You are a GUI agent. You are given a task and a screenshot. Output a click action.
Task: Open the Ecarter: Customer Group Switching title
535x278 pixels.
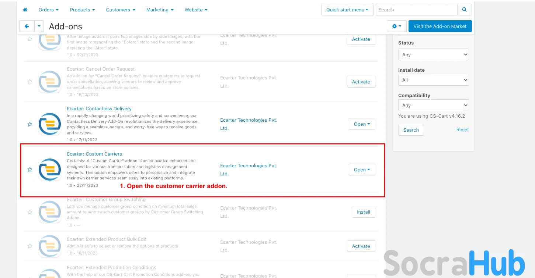click(106, 199)
